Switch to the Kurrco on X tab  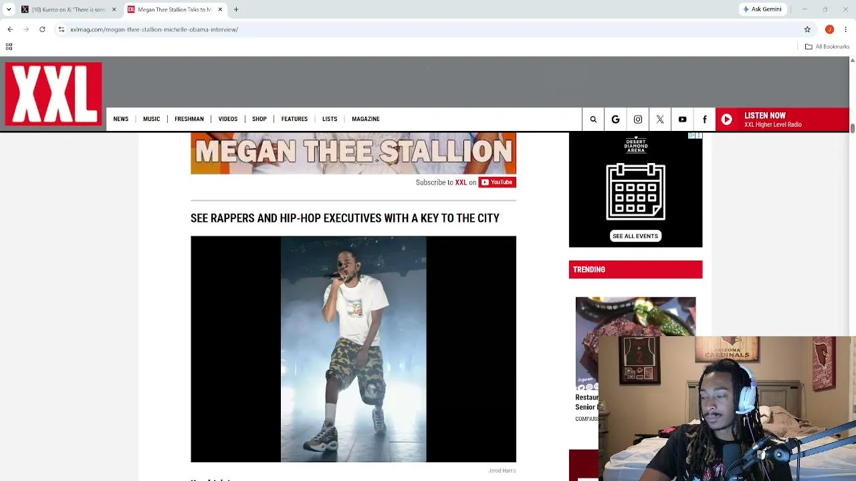pyautogui.click(x=69, y=9)
